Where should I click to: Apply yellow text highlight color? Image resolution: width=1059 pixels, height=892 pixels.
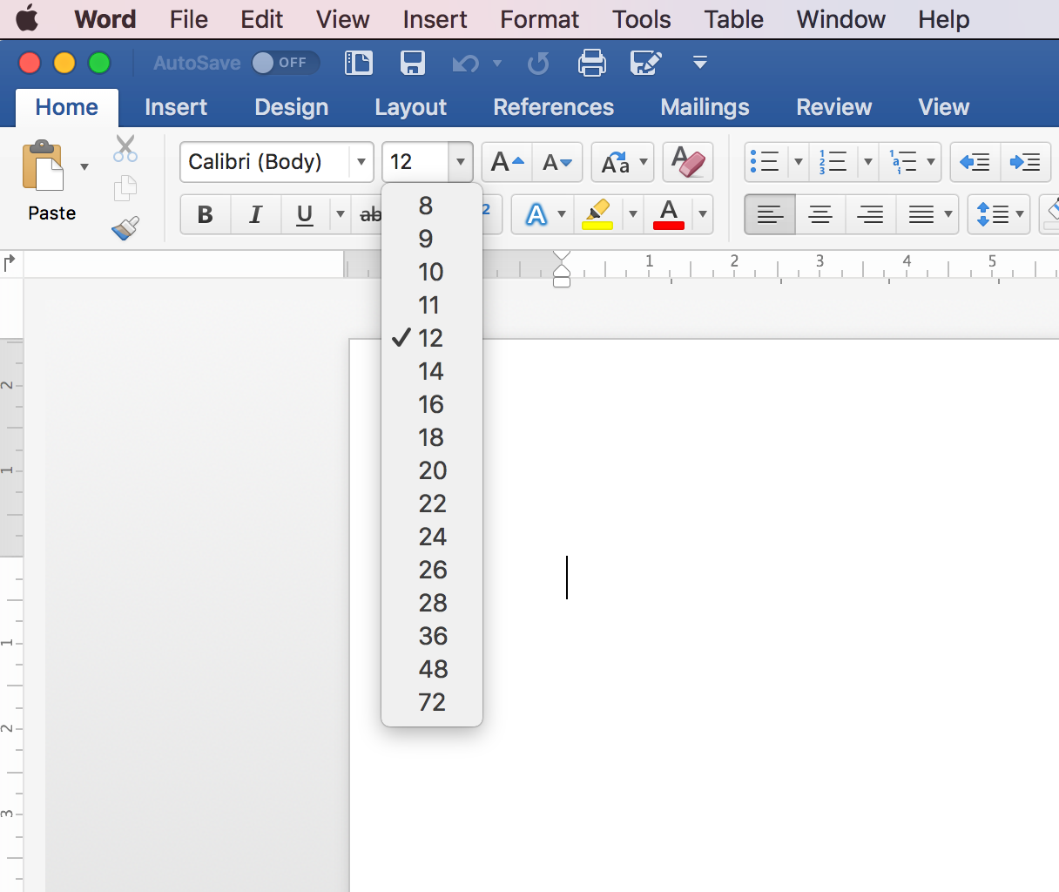[597, 214]
